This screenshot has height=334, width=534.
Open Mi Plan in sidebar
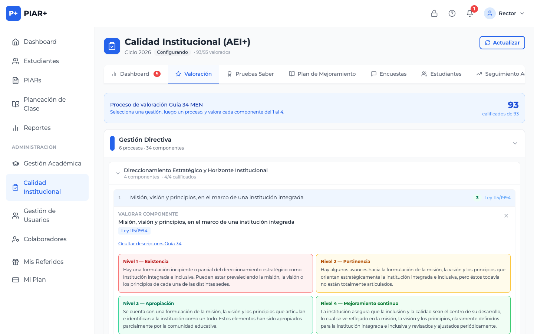47,279
